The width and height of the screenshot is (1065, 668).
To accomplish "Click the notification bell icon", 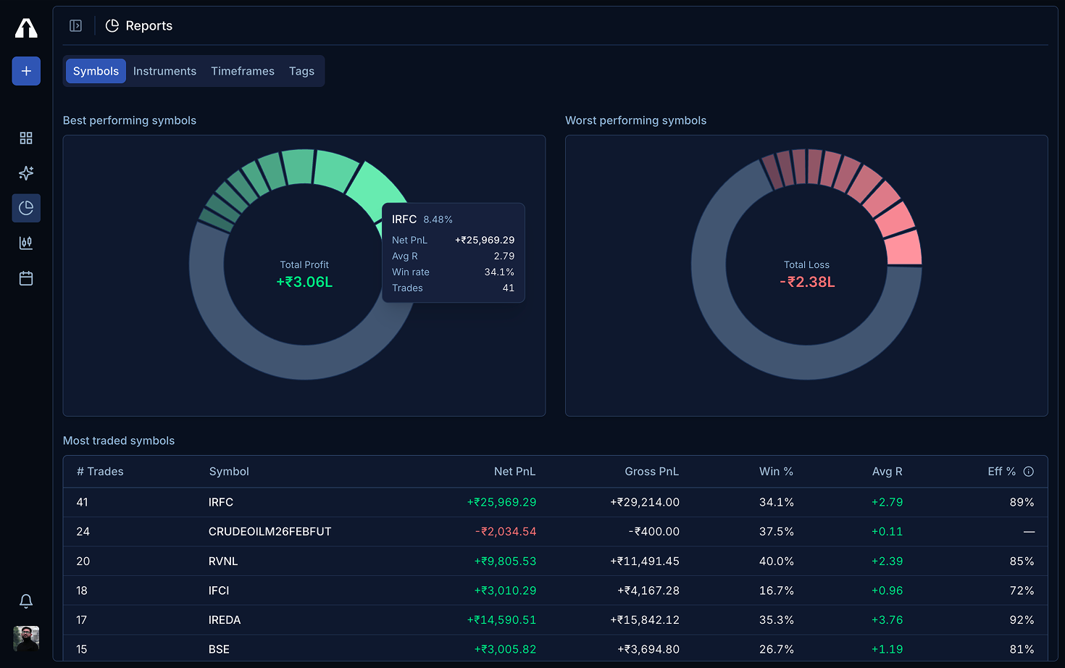I will [26, 601].
